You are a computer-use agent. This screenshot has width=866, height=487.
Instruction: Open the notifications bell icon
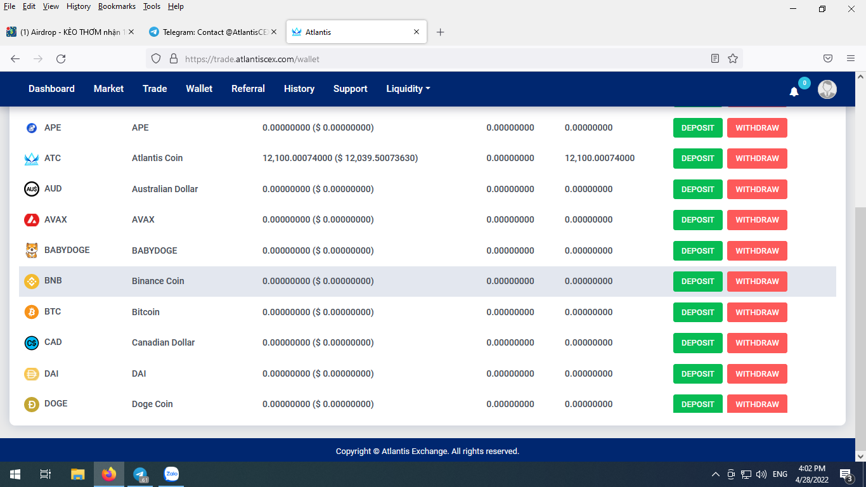tap(794, 91)
